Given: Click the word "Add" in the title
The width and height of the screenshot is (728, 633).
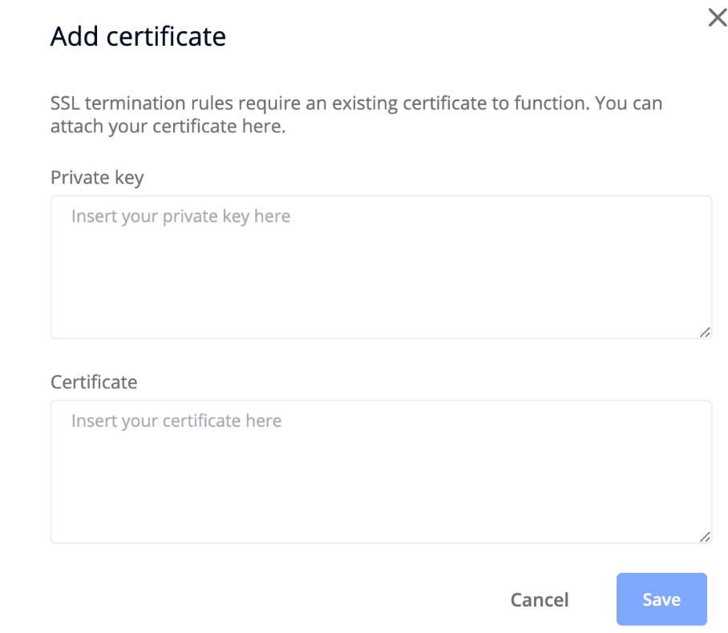Looking at the screenshot, I should [x=72, y=36].
